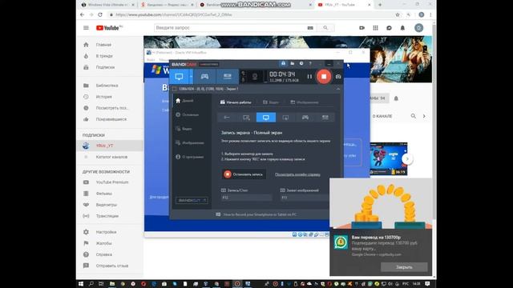Open Каталог каналов in YouTube sidebar
This screenshot has height=288, width=513.
(x=110, y=157)
